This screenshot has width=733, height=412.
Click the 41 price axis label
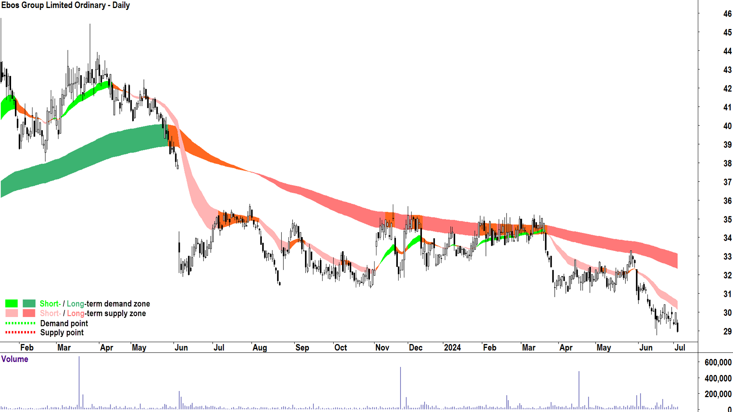[x=727, y=107]
